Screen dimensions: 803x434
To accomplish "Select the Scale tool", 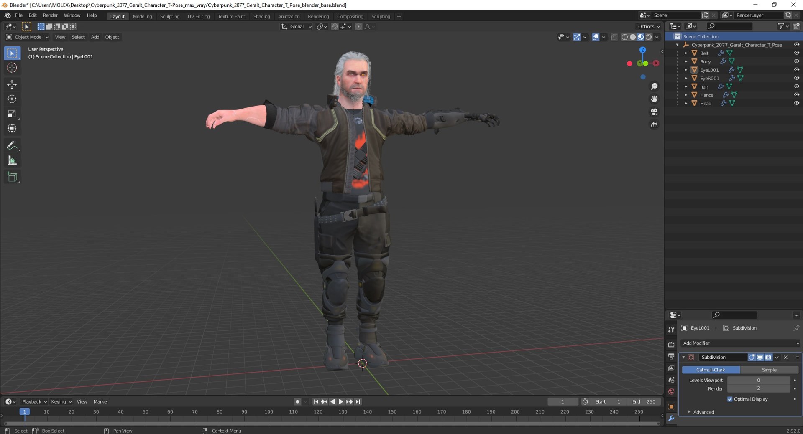I will coord(12,114).
